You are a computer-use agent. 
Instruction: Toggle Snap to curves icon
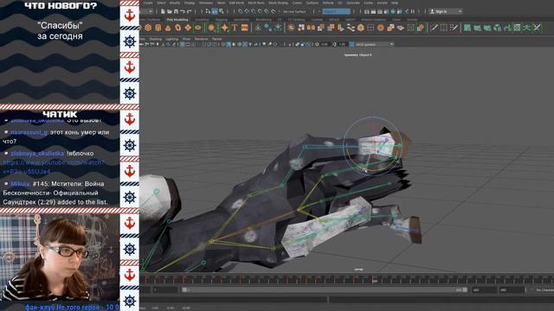point(247,11)
